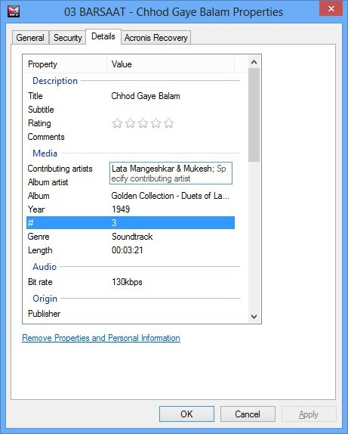This screenshot has width=348, height=434.
Task: Click the Media section heading
Action: [x=45, y=153]
